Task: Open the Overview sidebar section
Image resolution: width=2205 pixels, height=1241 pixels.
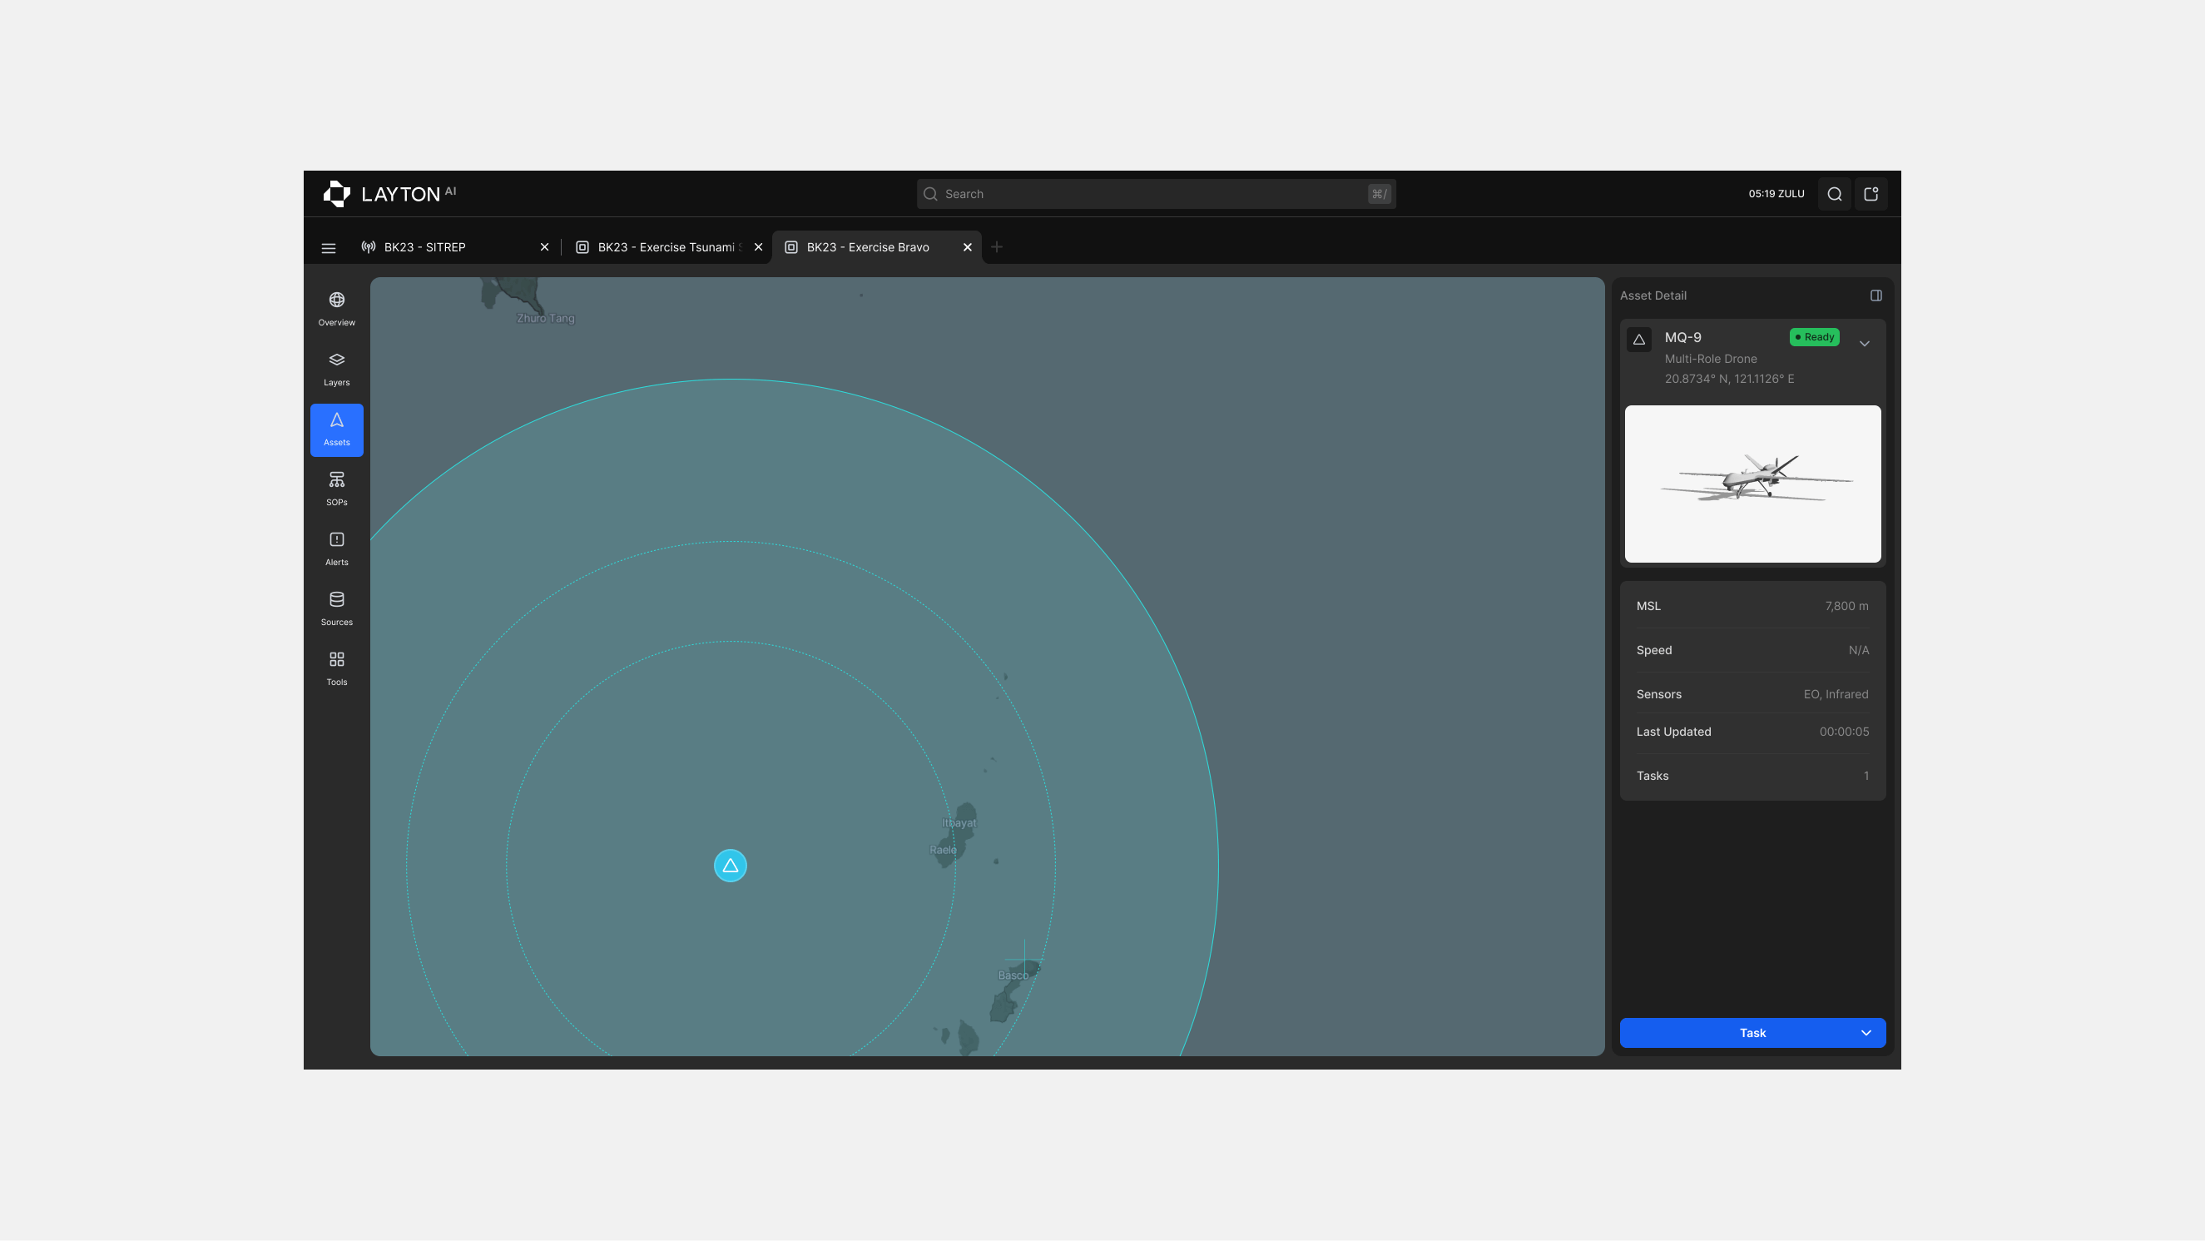Action: click(x=336, y=309)
